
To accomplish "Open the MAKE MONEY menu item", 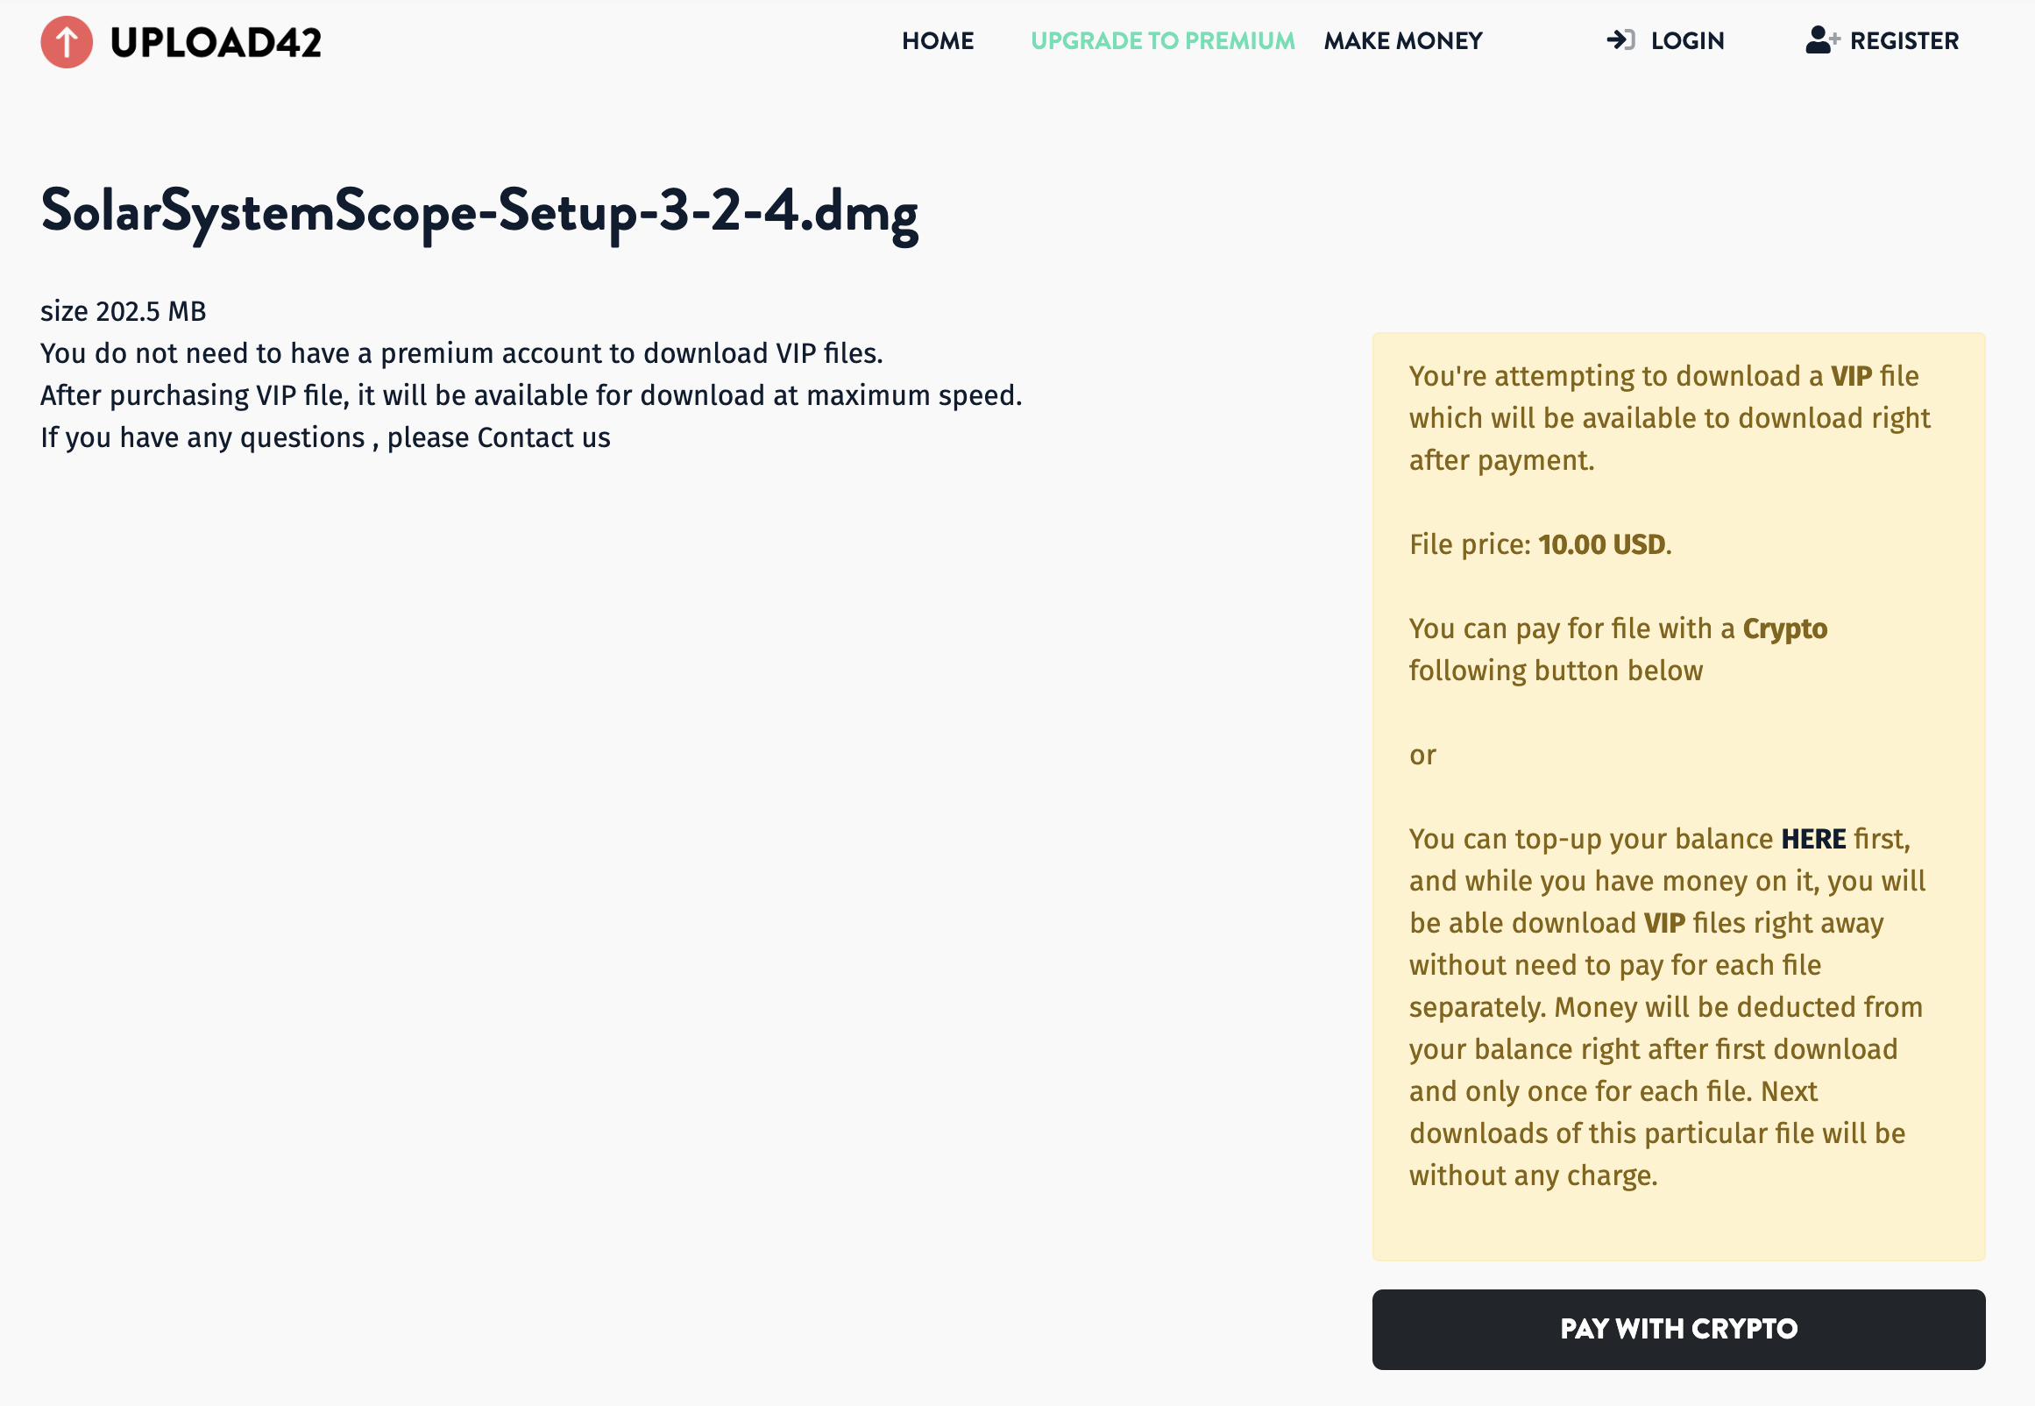I will [1403, 40].
